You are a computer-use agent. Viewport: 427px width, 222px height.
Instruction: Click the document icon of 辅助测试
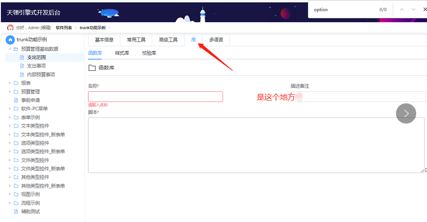pos(16,211)
